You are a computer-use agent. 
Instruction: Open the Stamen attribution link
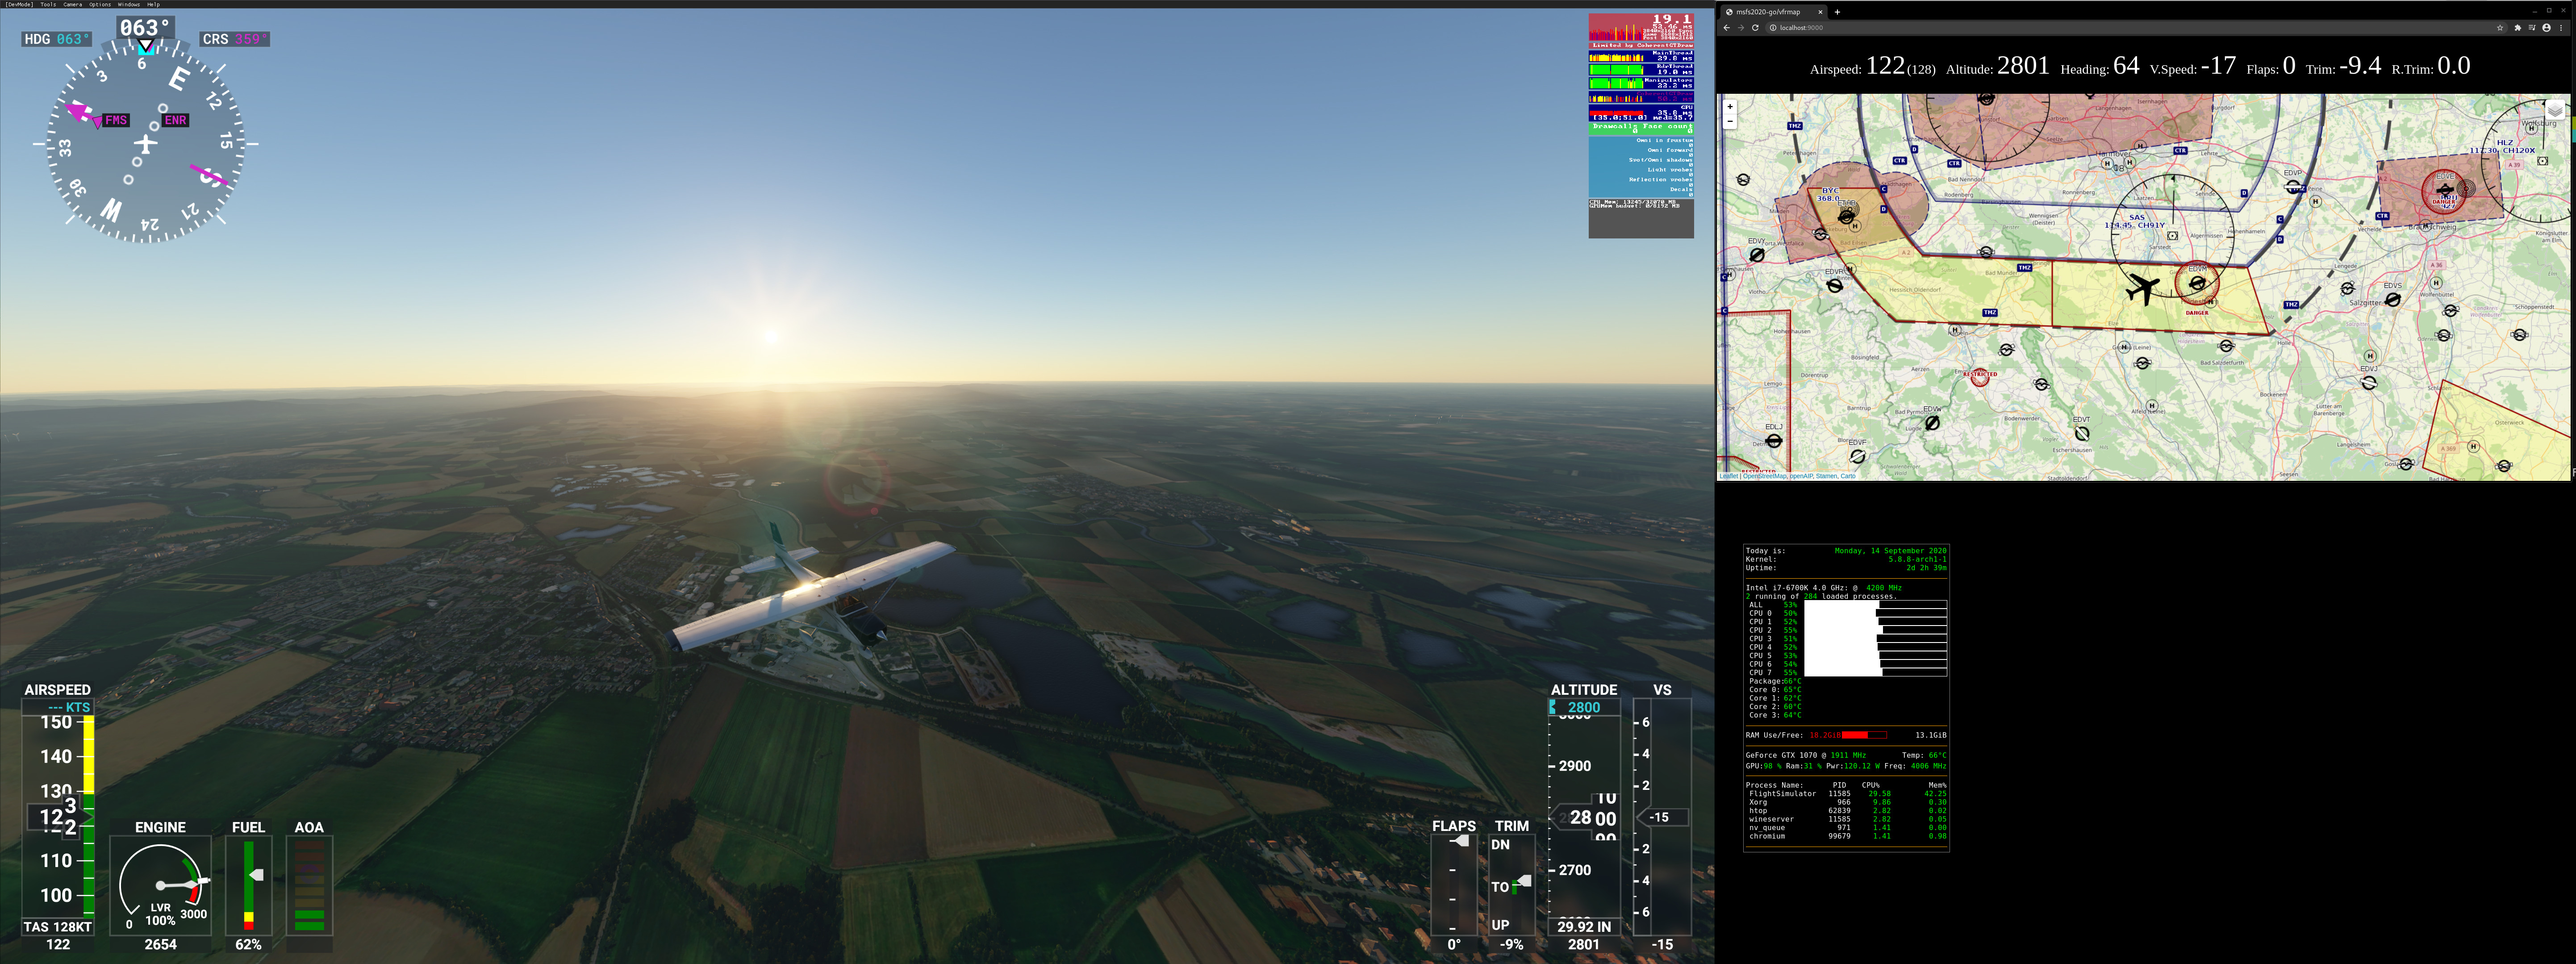click(x=1827, y=476)
